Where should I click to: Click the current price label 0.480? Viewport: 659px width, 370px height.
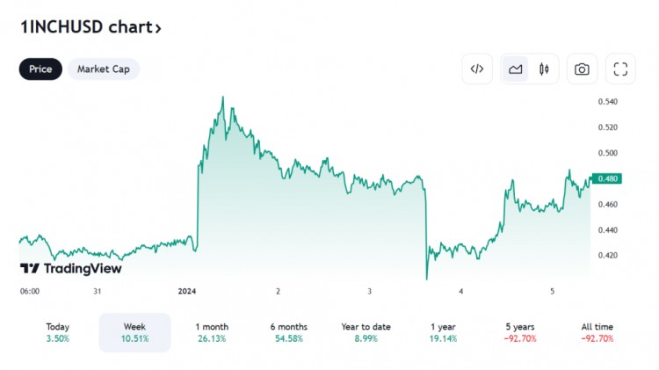coord(608,178)
